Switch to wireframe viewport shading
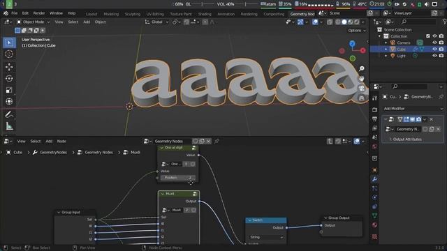 click(x=338, y=22)
